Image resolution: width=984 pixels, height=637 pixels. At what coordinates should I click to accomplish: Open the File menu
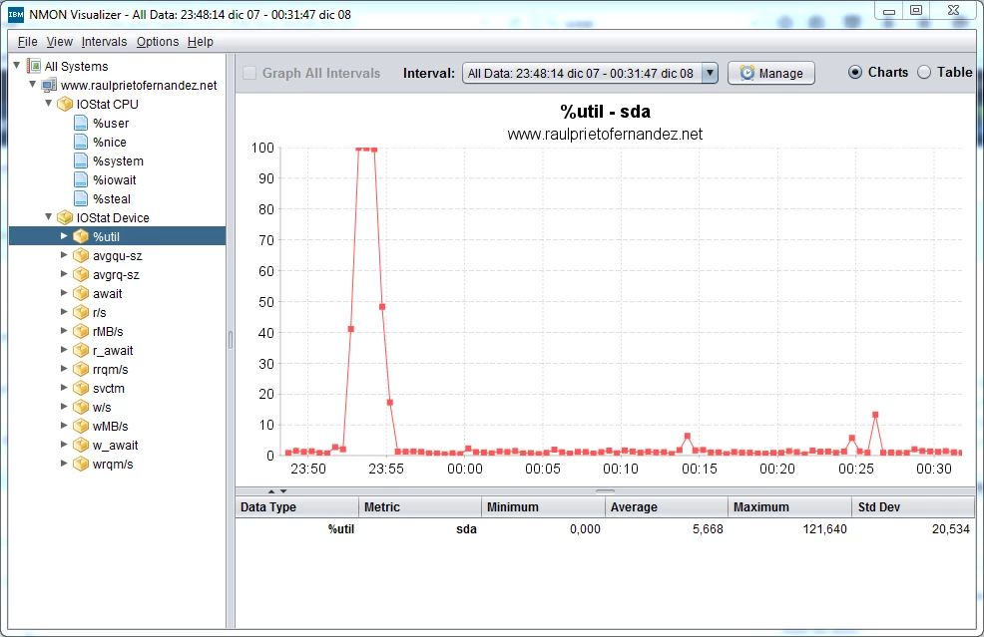(x=27, y=42)
